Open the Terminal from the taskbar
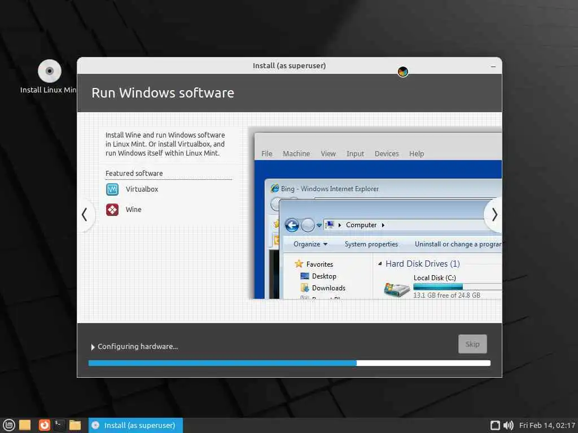The image size is (578, 433). (59, 425)
